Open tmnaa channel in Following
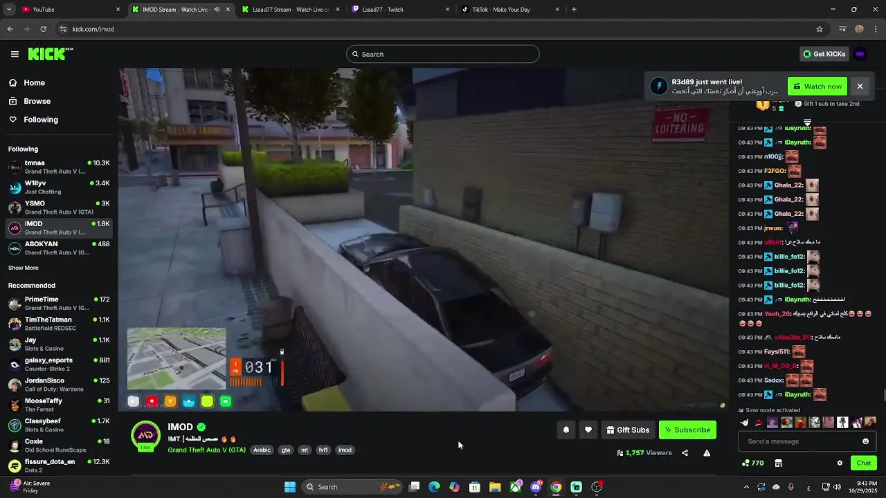Screen dimensions: 886x498 pos(59,167)
